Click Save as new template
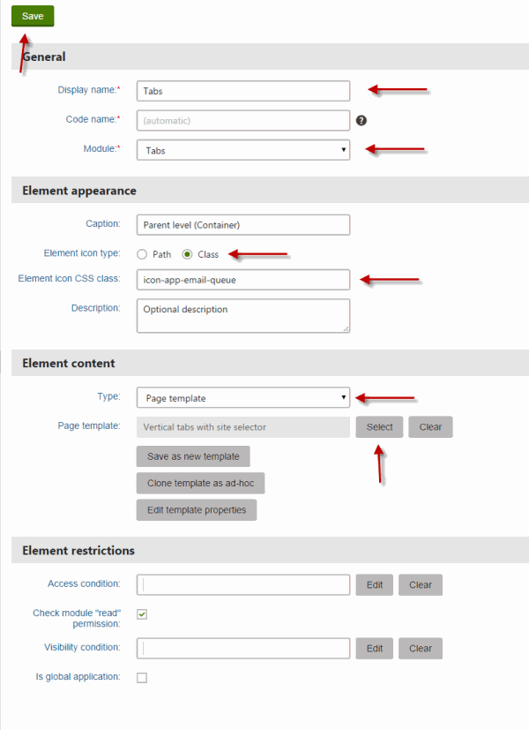529x730 pixels. coord(193,456)
